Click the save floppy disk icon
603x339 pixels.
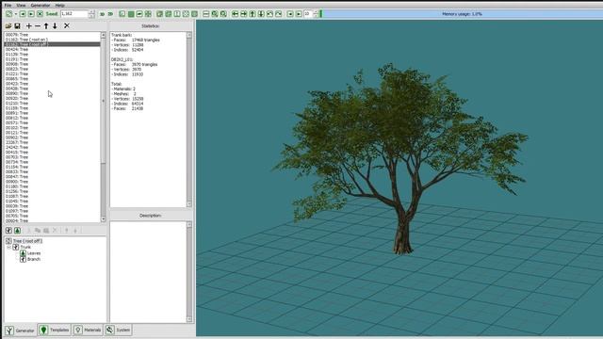pos(17,25)
